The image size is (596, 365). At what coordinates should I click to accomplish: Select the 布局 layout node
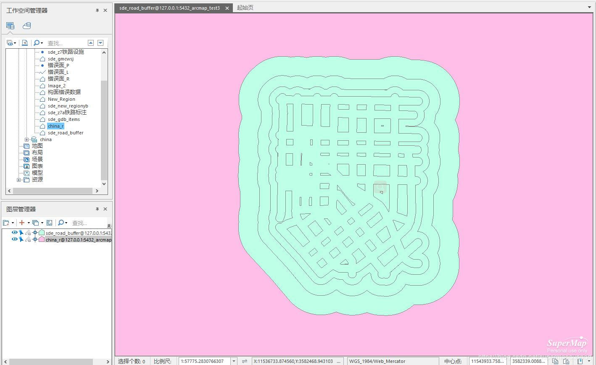click(x=37, y=153)
